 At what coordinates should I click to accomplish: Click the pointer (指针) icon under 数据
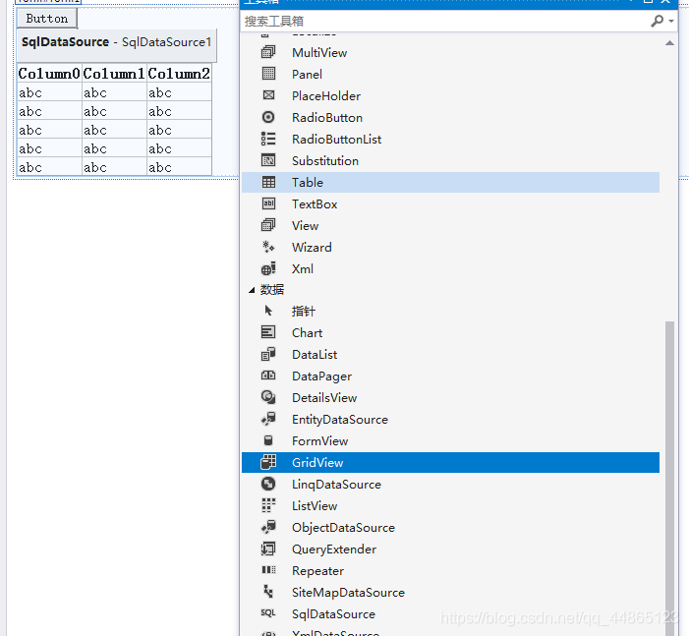tap(268, 312)
